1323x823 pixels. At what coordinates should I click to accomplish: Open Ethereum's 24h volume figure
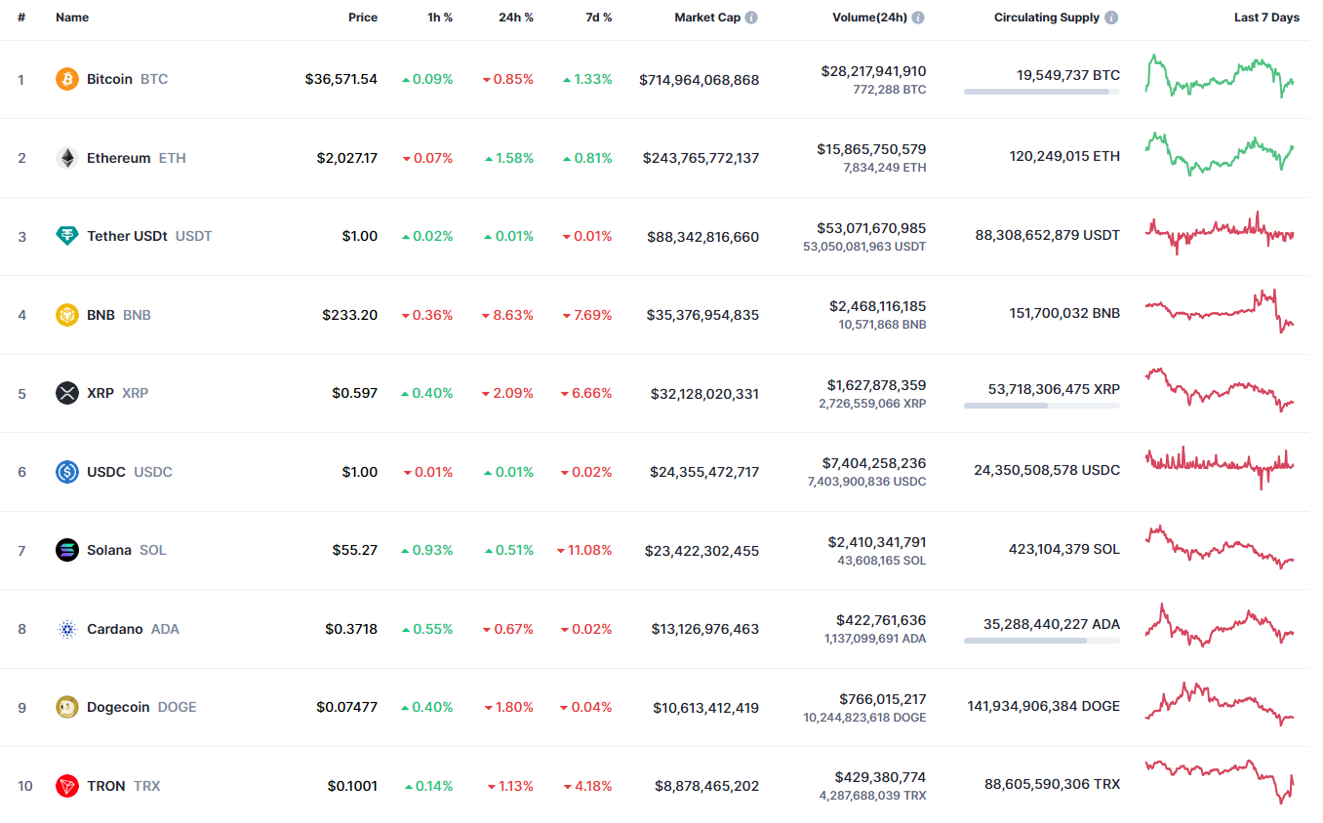pyautogui.click(x=871, y=149)
